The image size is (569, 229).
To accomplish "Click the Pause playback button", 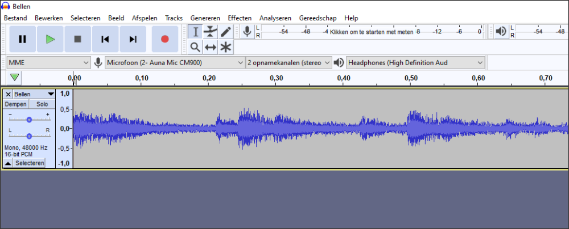I will 23,39.
